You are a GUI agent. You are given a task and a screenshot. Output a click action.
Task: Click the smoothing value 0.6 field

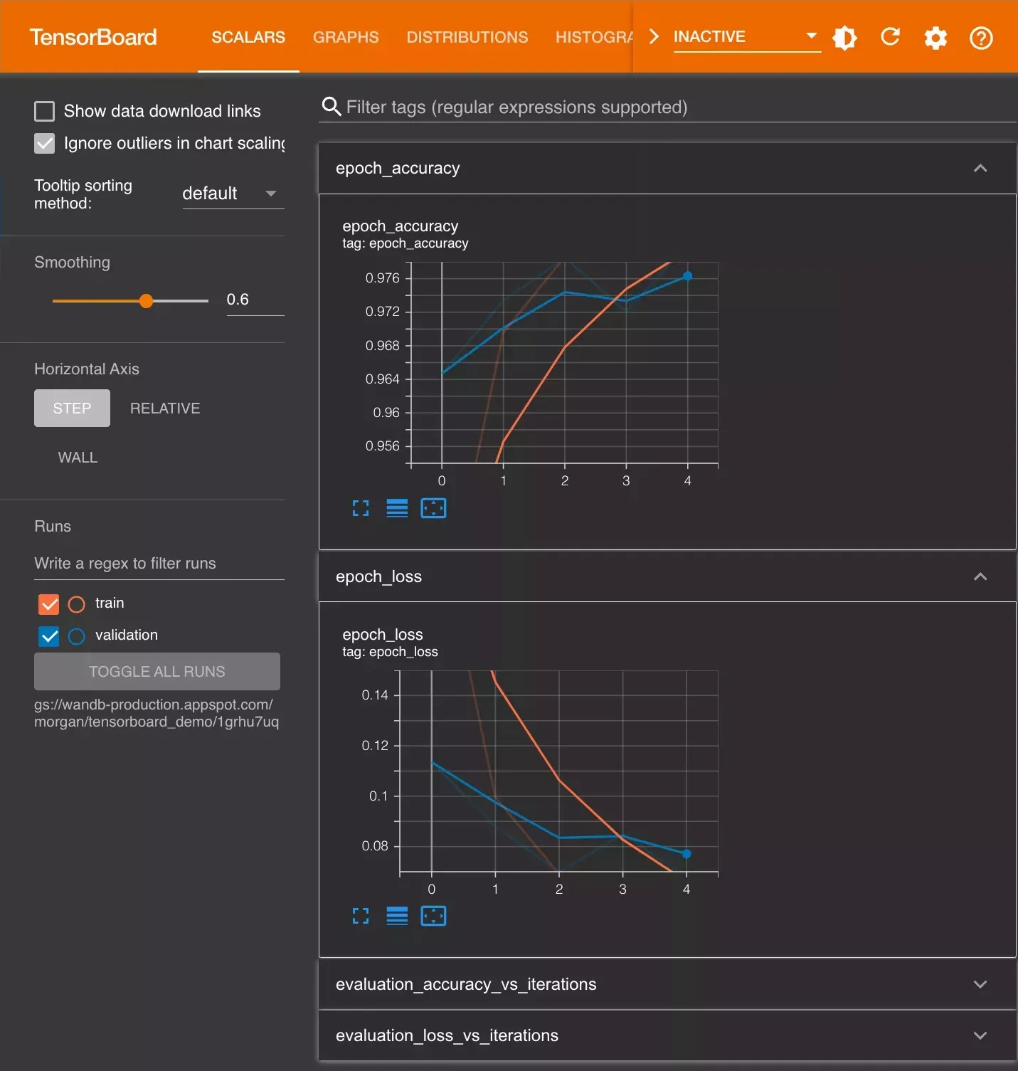click(x=255, y=300)
